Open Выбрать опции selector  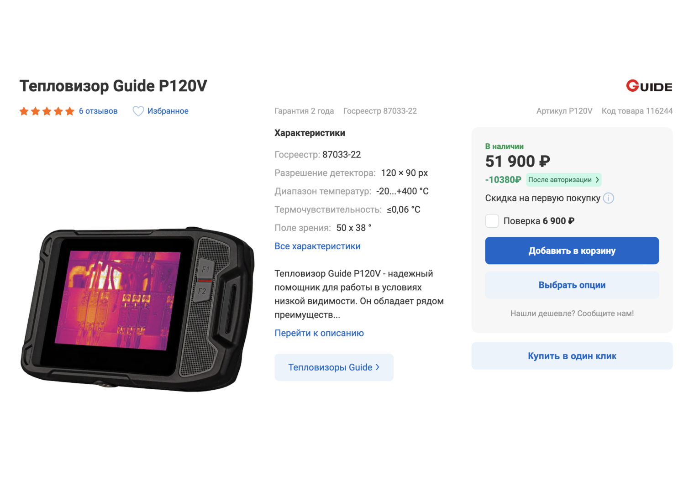pos(572,285)
